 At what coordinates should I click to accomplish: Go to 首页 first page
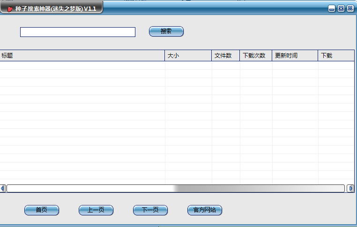[42, 210]
